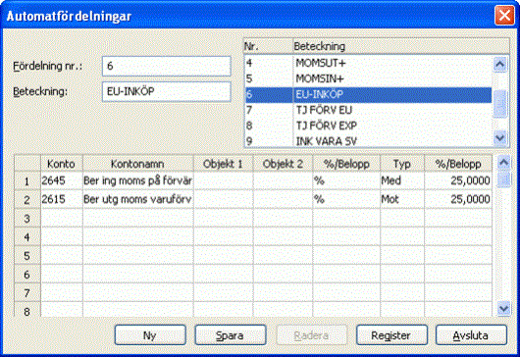The image size is (520, 357).
Task: Click the Ny button
Action: (150, 335)
